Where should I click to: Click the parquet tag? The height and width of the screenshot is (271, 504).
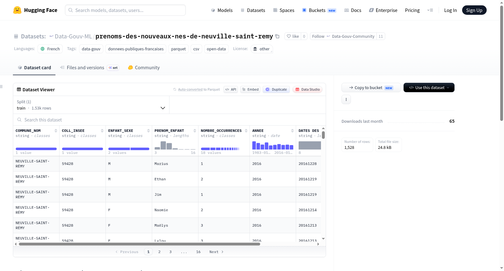click(179, 49)
